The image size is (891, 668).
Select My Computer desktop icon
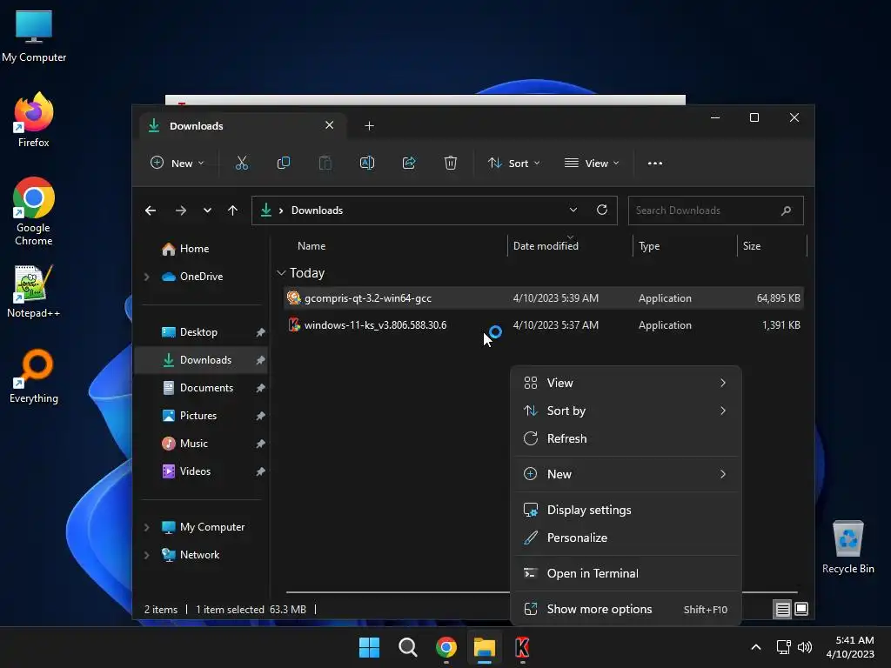34,36
